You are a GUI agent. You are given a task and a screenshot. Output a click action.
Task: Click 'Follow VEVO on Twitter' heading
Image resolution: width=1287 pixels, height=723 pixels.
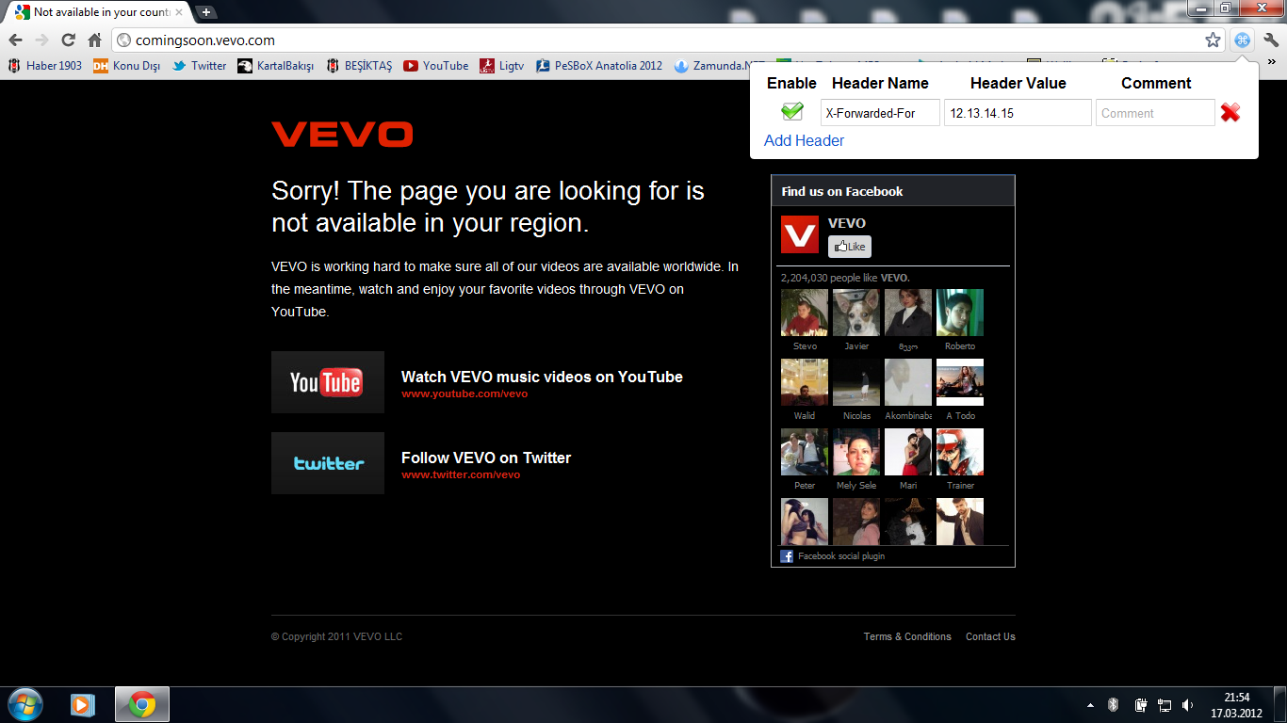[486, 458]
